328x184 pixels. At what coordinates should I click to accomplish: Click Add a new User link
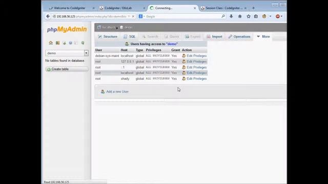click(x=117, y=91)
